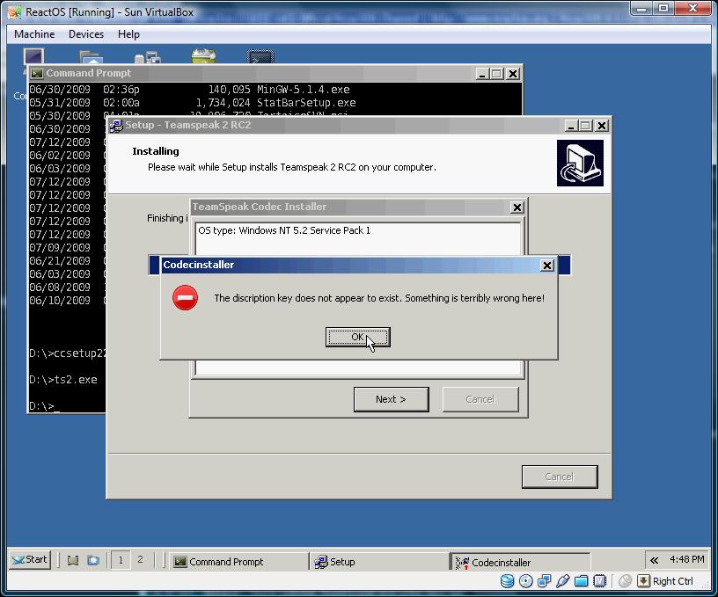Click the hard disk activity icon in the status bar
Image resolution: width=718 pixels, height=597 pixels.
tap(507, 581)
